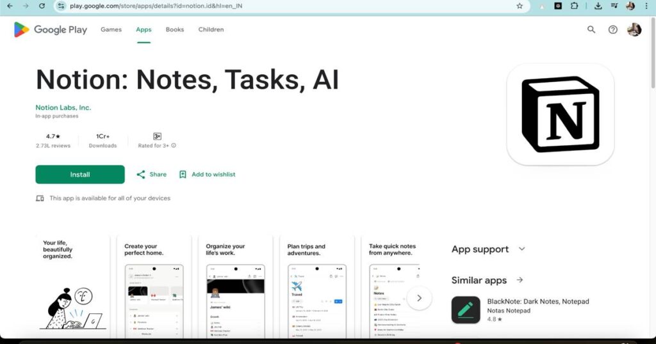Bookmark this page with star icon

(x=520, y=6)
